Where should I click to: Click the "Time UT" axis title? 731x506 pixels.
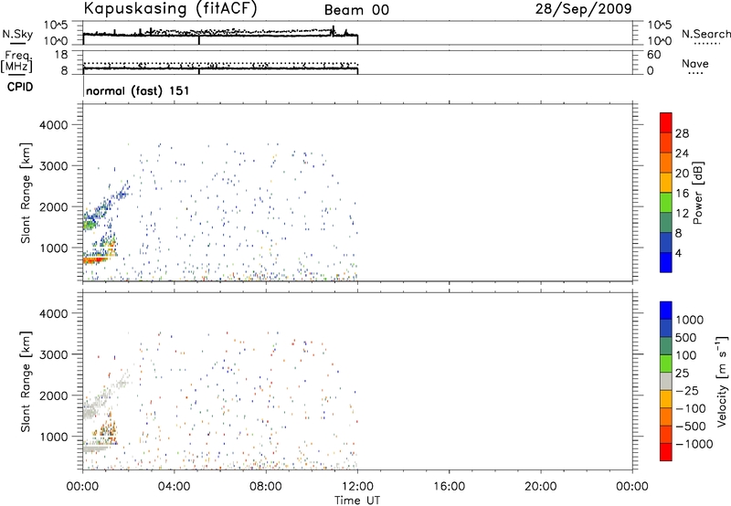coord(357,501)
